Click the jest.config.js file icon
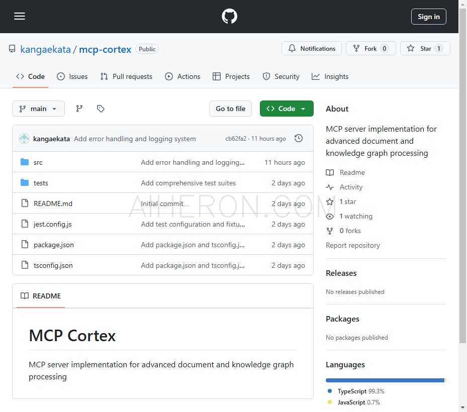This screenshot has width=467, height=412. point(25,224)
